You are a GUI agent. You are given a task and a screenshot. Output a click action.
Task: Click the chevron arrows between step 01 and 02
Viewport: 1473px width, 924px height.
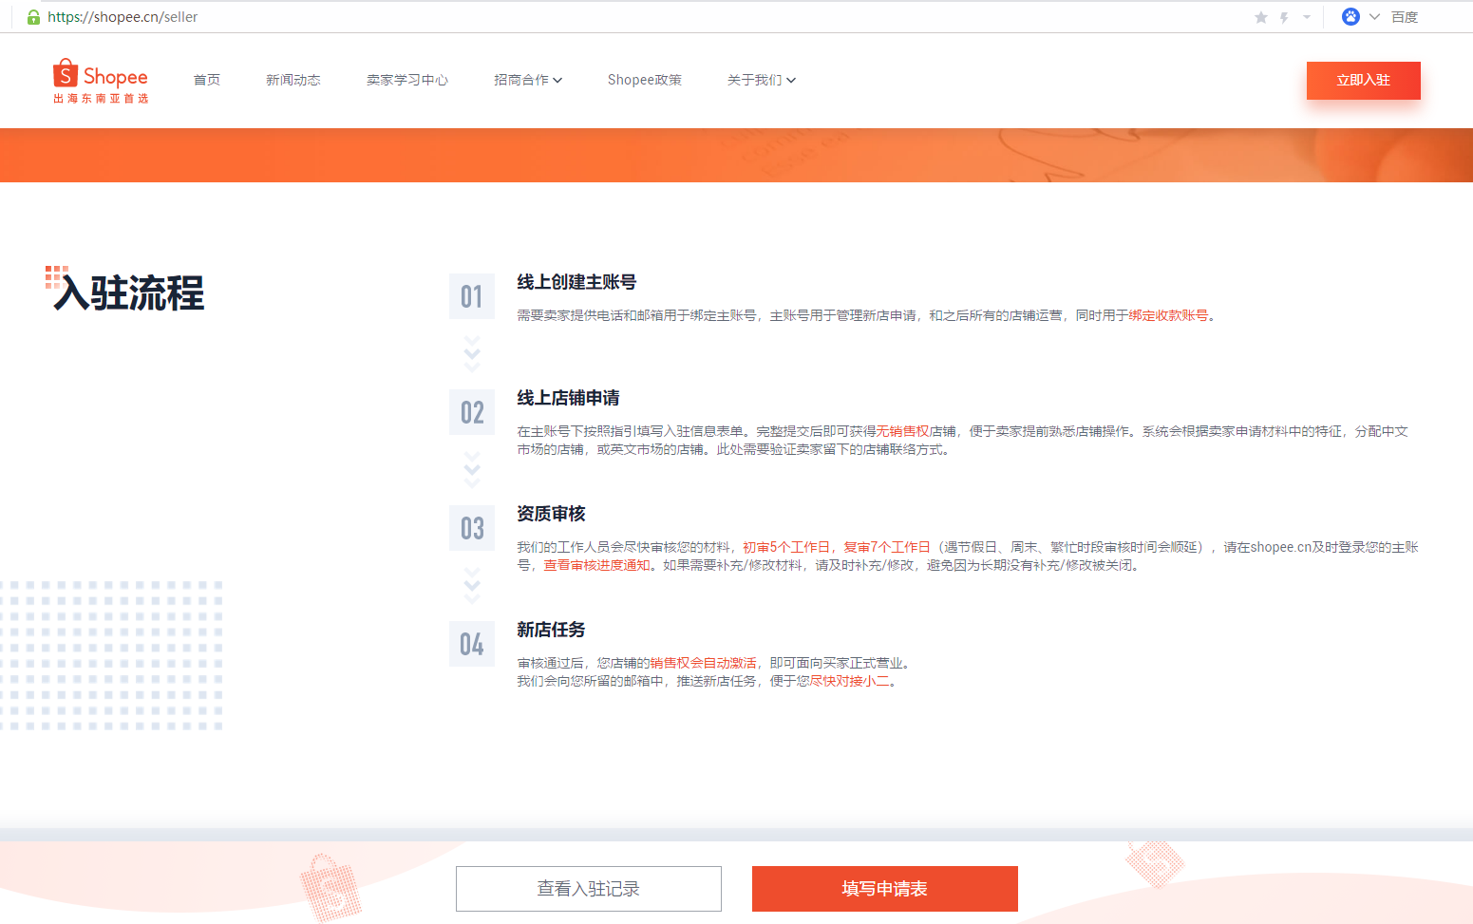tap(472, 353)
